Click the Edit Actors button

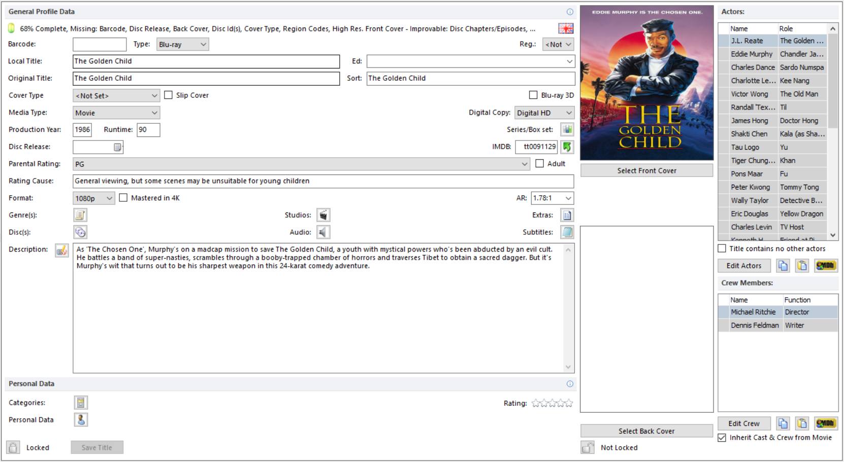pyautogui.click(x=744, y=265)
